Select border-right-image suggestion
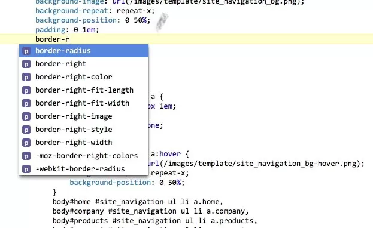The image size is (373, 228). [x=84, y=116]
